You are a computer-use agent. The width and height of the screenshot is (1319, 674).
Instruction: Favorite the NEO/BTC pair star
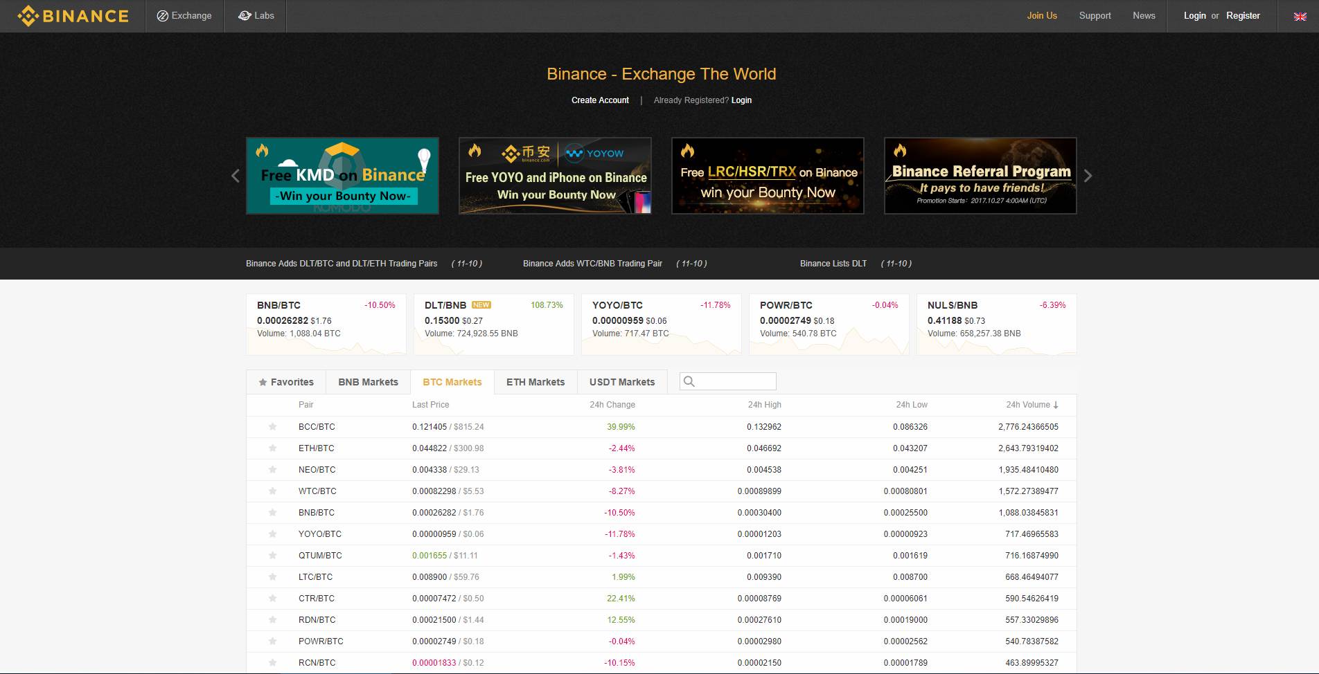(273, 470)
